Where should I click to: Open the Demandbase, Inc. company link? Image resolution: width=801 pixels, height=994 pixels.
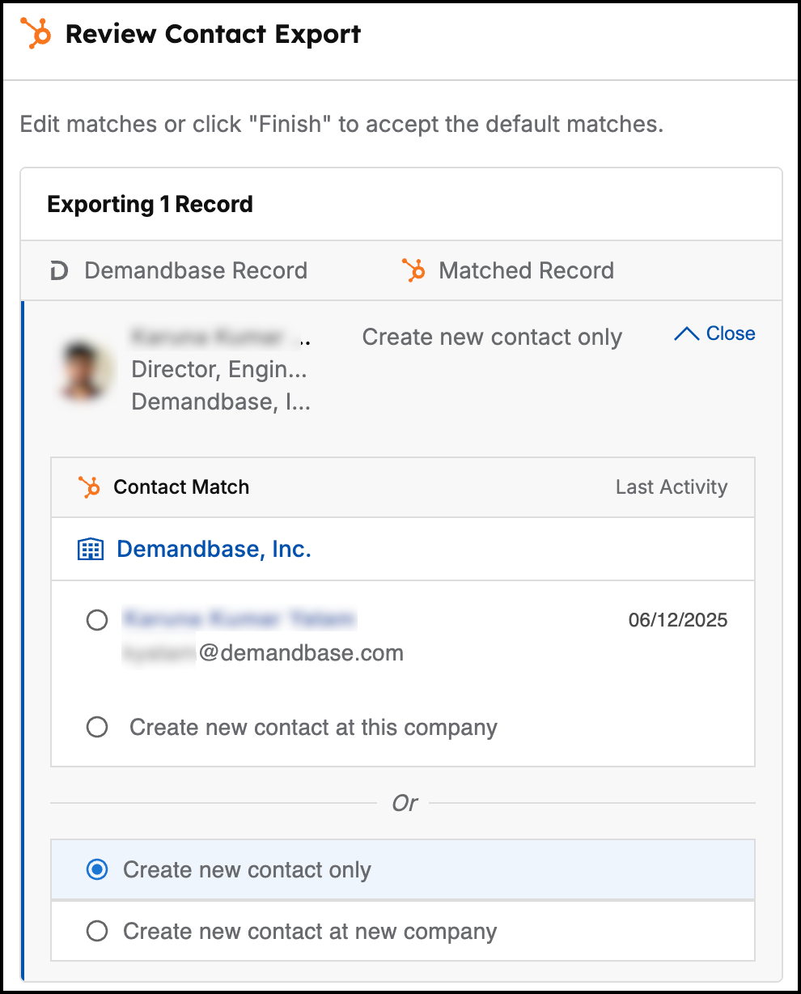[x=214, y=550]
